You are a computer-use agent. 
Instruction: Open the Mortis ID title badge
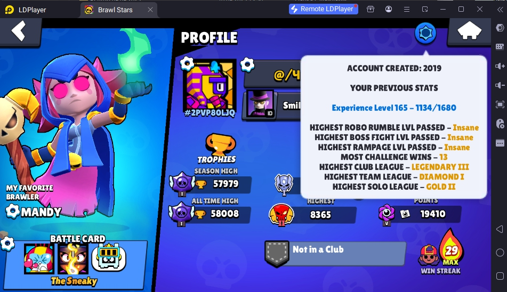261,104
